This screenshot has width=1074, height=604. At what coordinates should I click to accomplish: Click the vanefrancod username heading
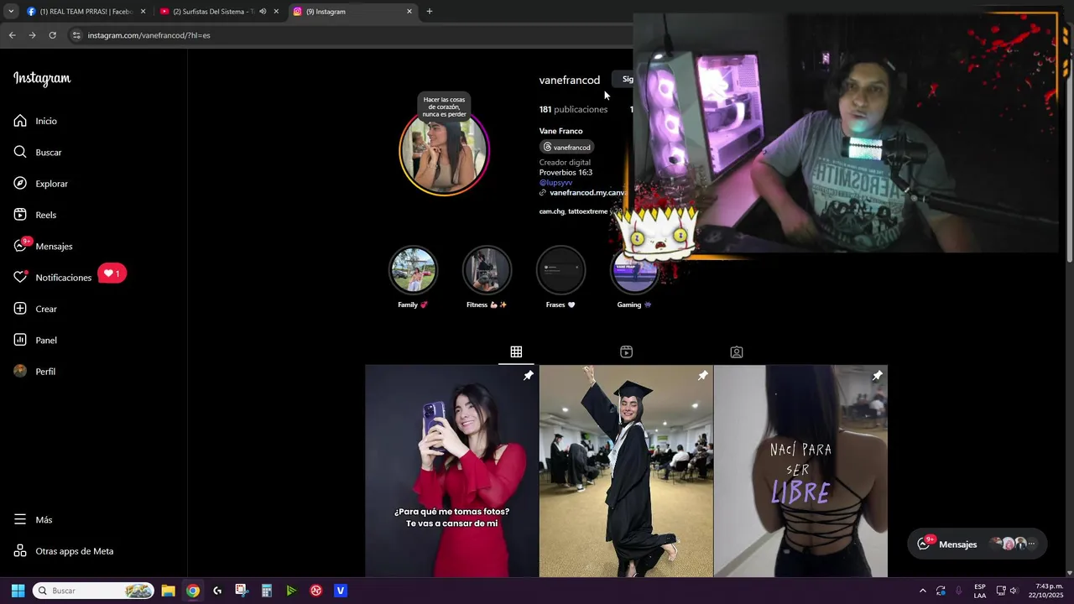point(569,80)
